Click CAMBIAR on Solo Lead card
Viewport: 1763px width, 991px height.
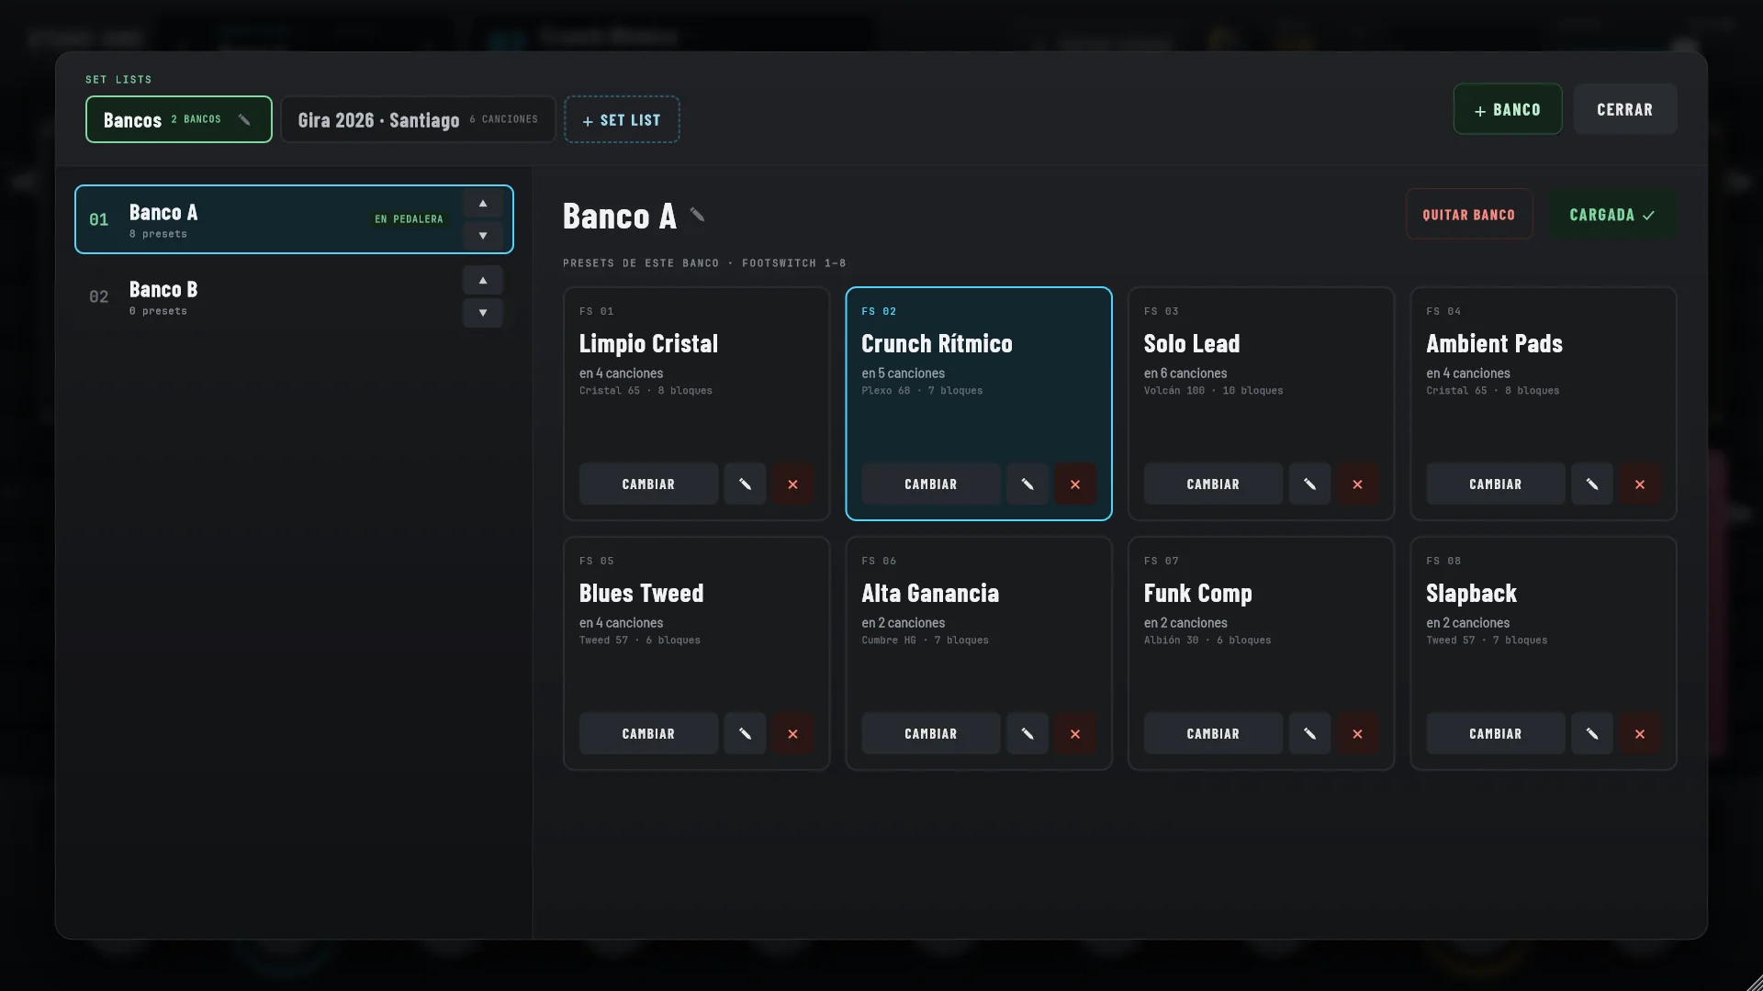(x=1213, y=484)
